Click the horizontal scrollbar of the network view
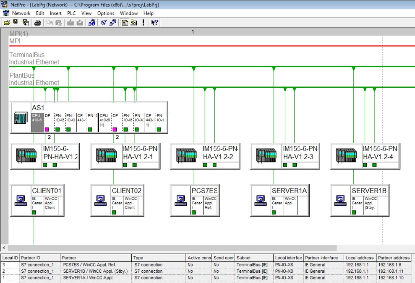This screenshot has height=283, width=415. coord(172,248)
